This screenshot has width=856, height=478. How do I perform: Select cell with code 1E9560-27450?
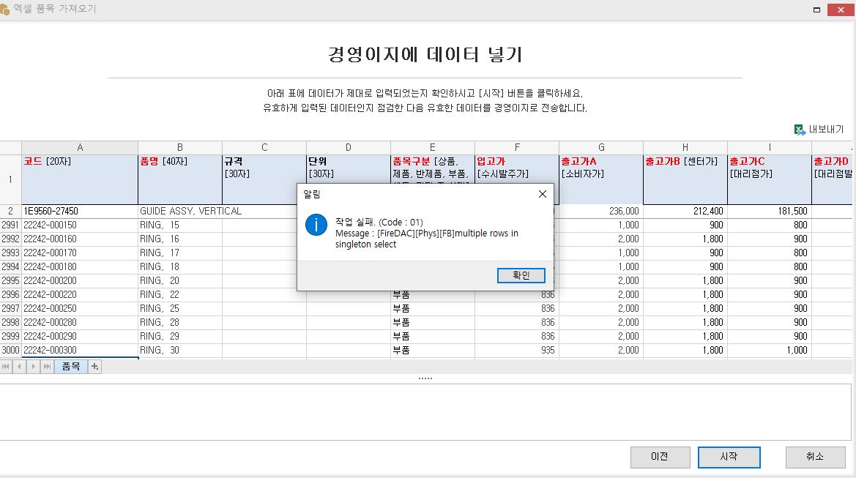(80, 211)
